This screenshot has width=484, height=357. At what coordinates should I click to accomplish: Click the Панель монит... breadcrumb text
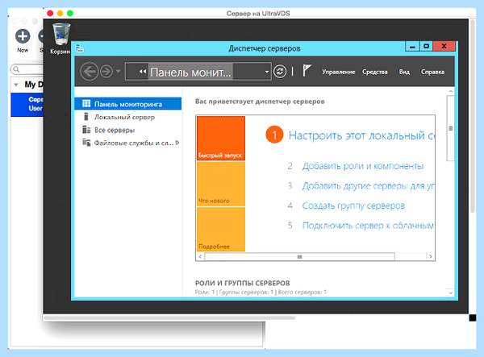click(190, 73)
